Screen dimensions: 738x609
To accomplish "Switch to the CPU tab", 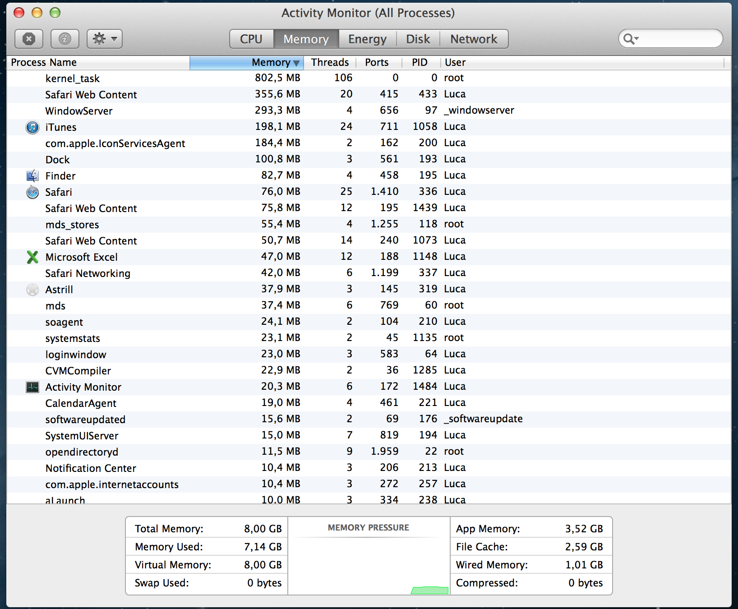I will 251,39.
